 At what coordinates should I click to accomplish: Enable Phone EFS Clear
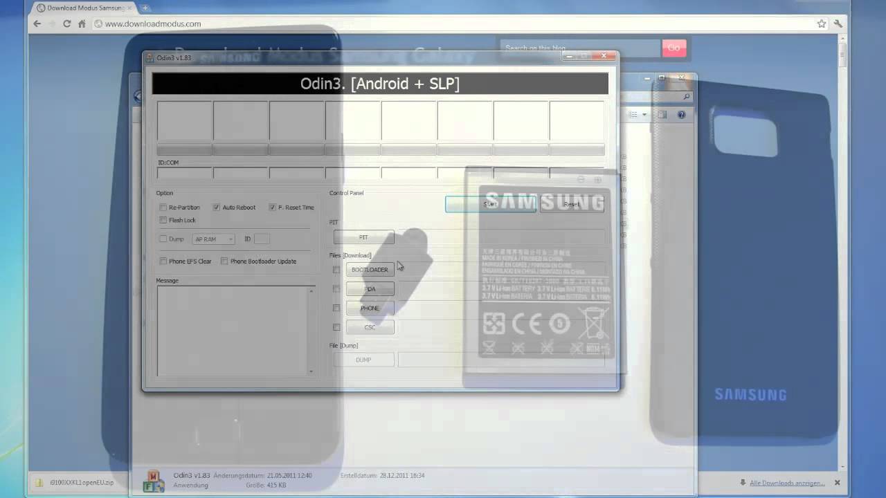point(163,261)
